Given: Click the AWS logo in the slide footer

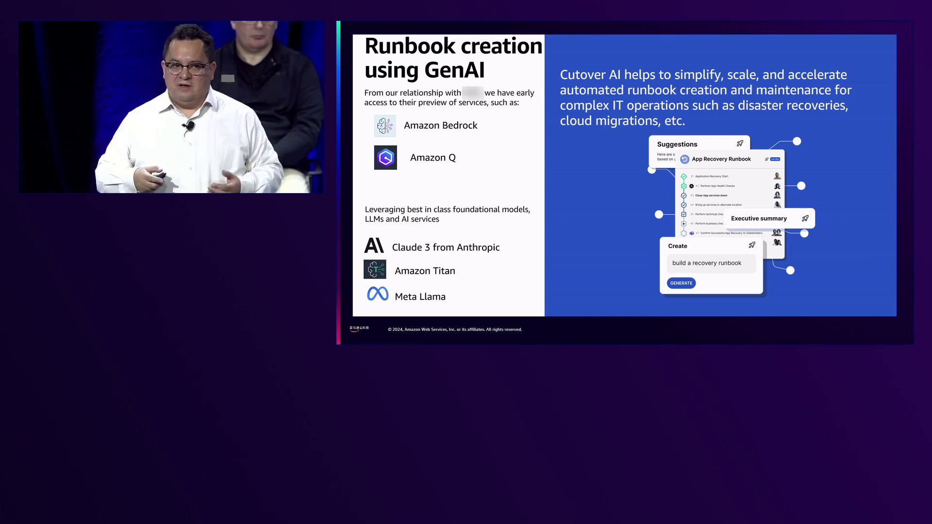Looking at the screenshot, I should click(x=359, y=328).
